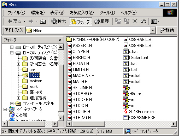Click file list horizontal scroll-right arrow
The width and height of the screenshot is (181, 136).
click(174, 124)
